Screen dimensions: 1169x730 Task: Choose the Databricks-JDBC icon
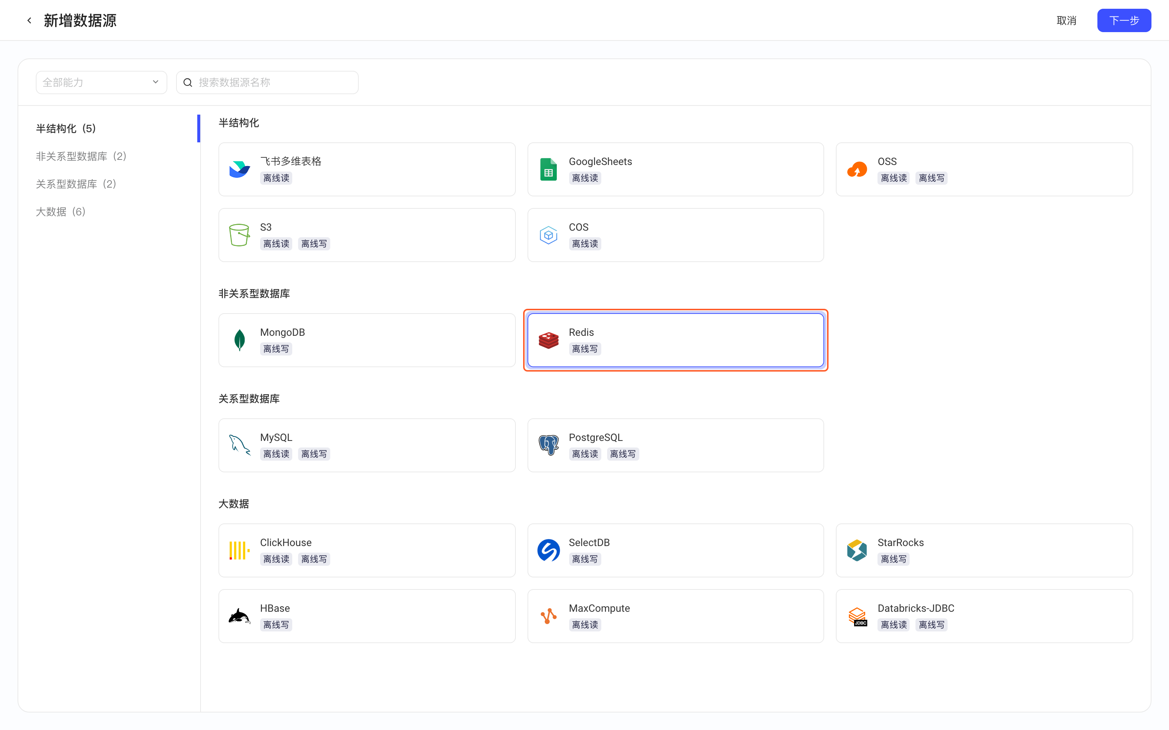tap(857, 616)
